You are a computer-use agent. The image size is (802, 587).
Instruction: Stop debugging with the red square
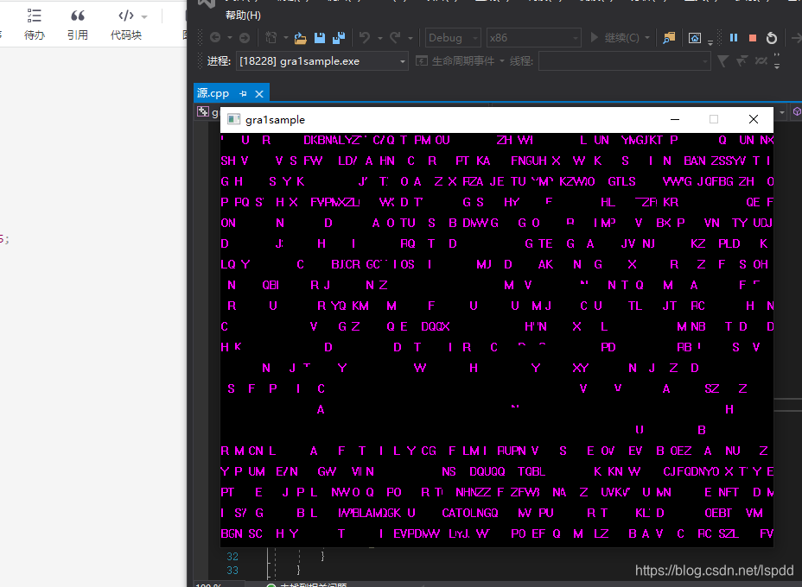coord(753,38)
